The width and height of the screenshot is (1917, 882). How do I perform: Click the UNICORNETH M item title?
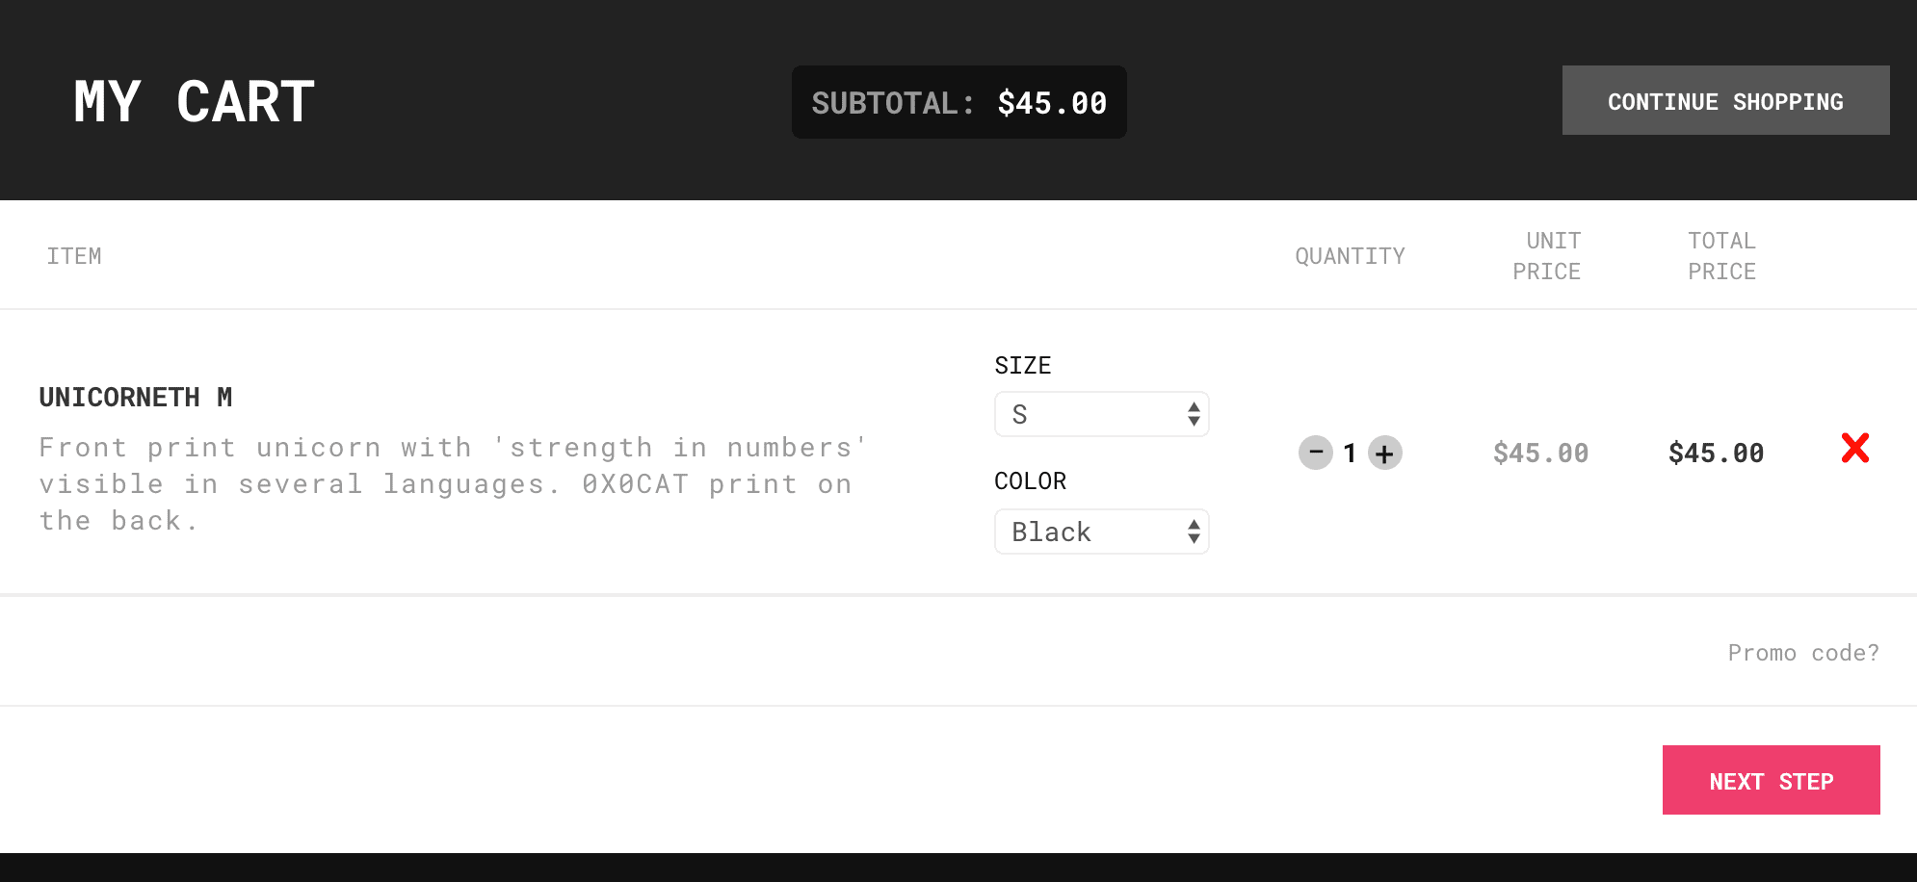(x=136, y=397)
